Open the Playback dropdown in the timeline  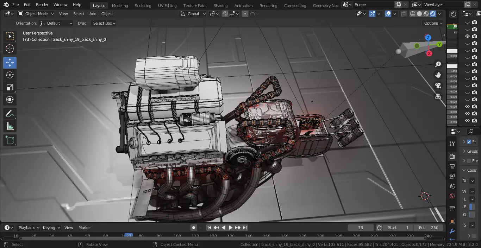tap(29, 228)
